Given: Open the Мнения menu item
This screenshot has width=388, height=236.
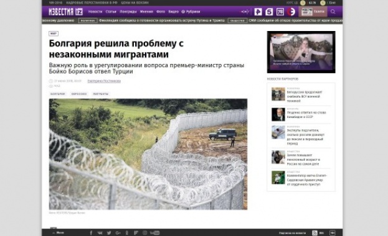Looking at the screenshot, I should tap(146, 12).
